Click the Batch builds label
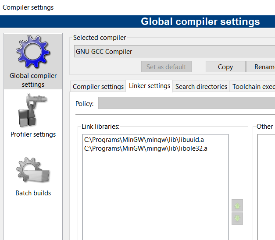The width and height of the screenshot is (275, 240). click(33, 193)
